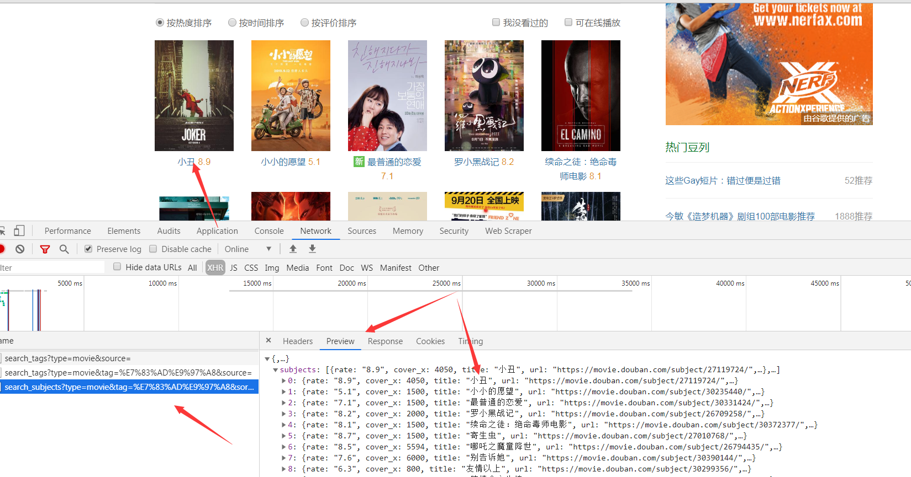Open the Console tab

click(x=269, y=231)
